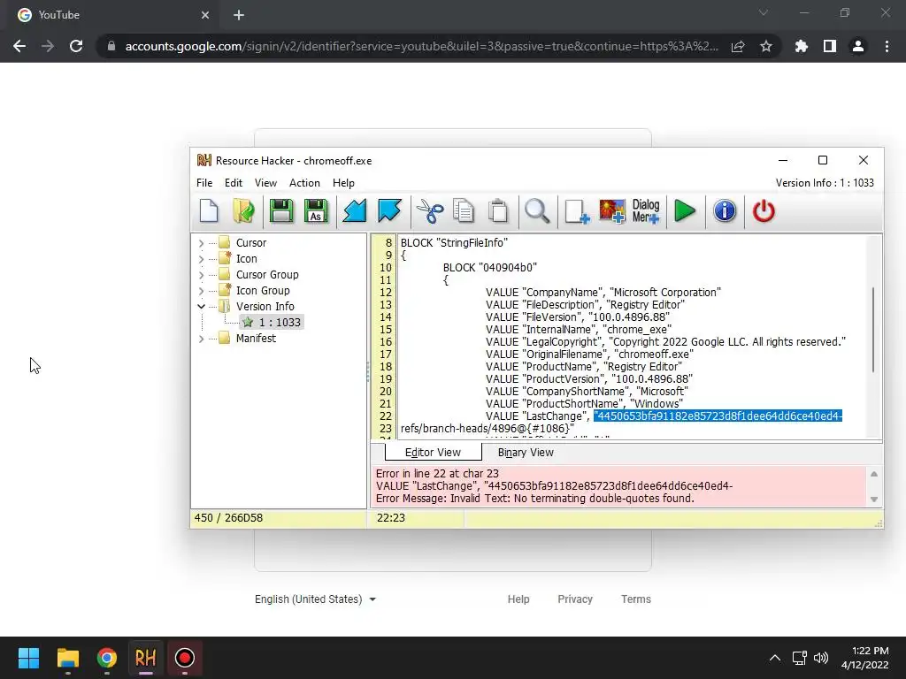Open the File menu
The width and height of the screenshot is (906, 679).
[x=204, y=183]
